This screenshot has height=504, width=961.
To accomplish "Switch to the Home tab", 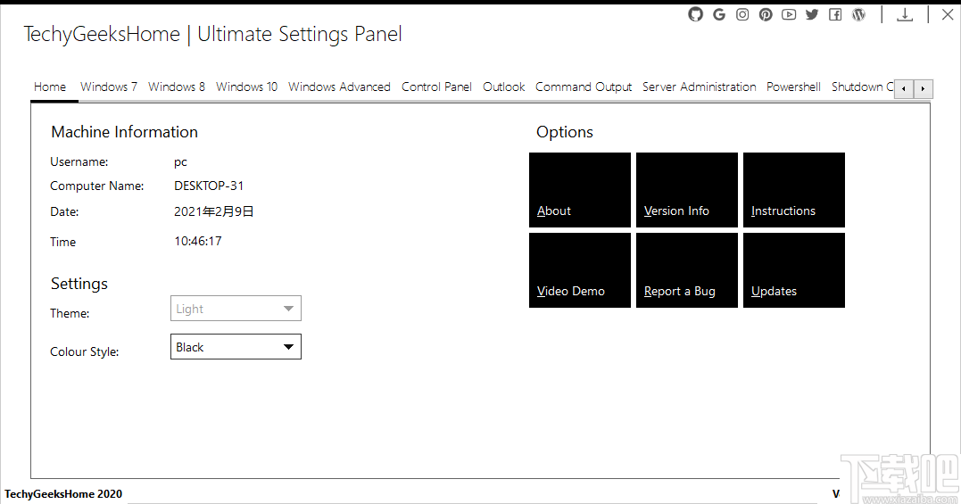I will click(50, 87).
